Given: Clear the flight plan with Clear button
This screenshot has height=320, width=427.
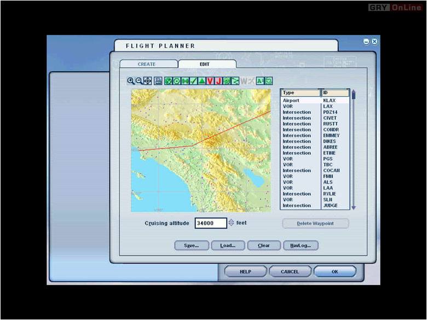Looking at the screenshot, I should pos(264,246).
